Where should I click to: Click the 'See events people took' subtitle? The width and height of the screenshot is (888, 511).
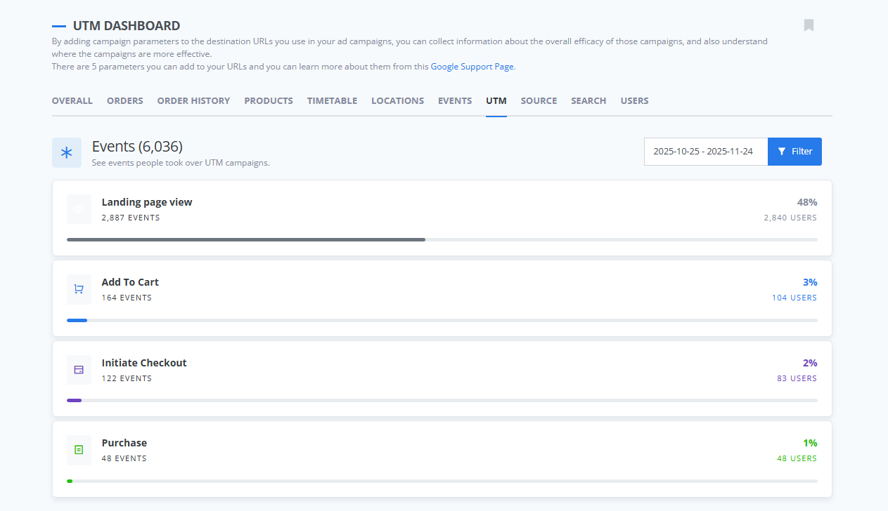[181, 163]
